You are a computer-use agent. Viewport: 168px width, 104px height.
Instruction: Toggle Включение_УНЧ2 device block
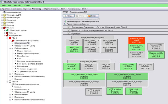[x=136, y=47]
